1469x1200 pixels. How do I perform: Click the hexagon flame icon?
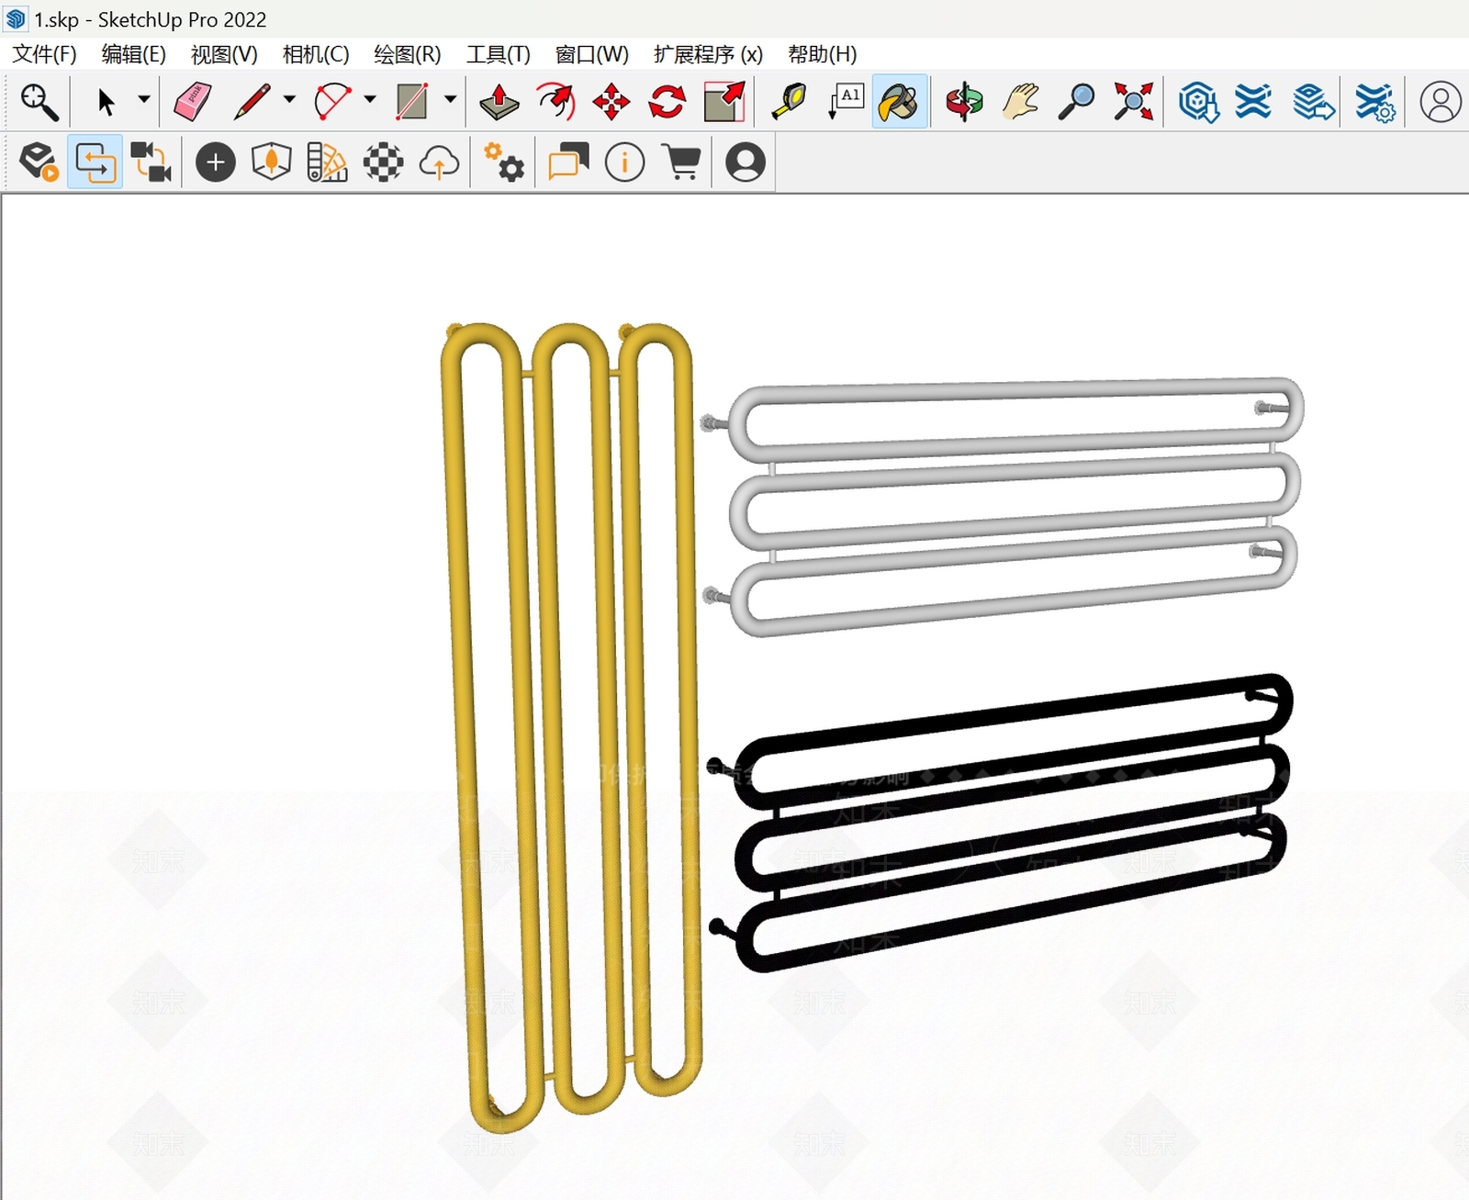[272, 163]
